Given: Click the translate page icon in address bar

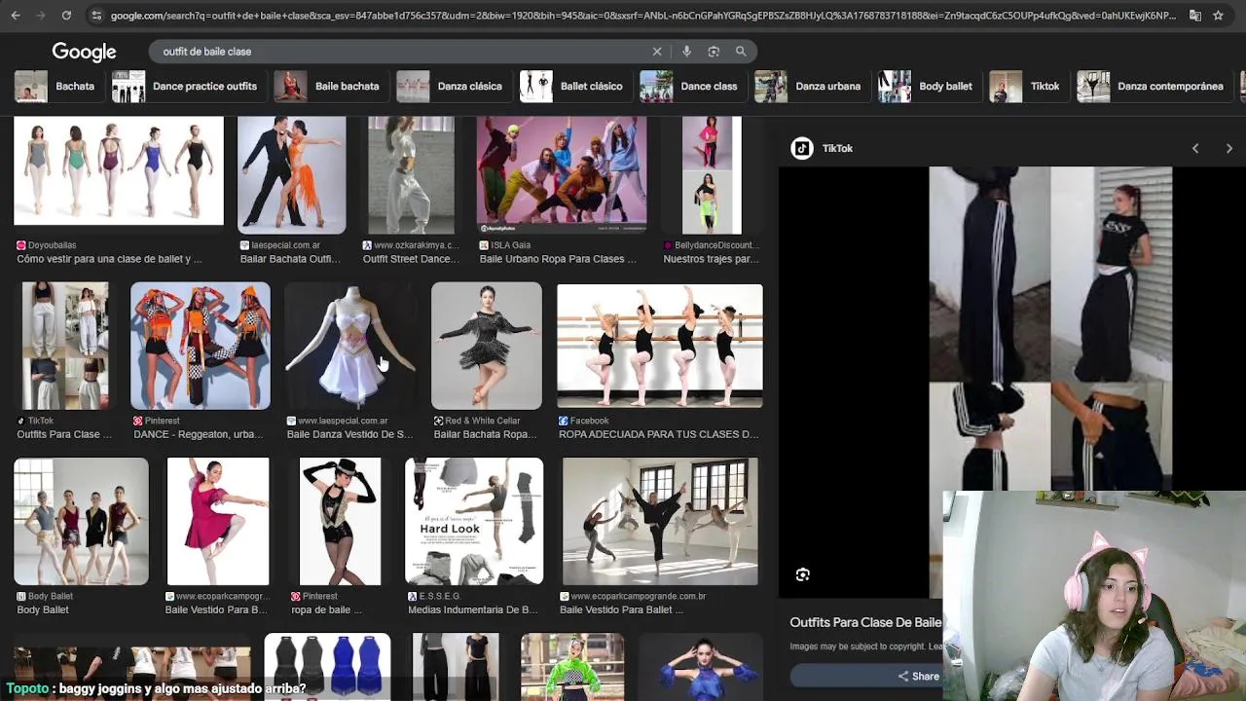Looking at the screenshot, I should tap(1195, 16).
